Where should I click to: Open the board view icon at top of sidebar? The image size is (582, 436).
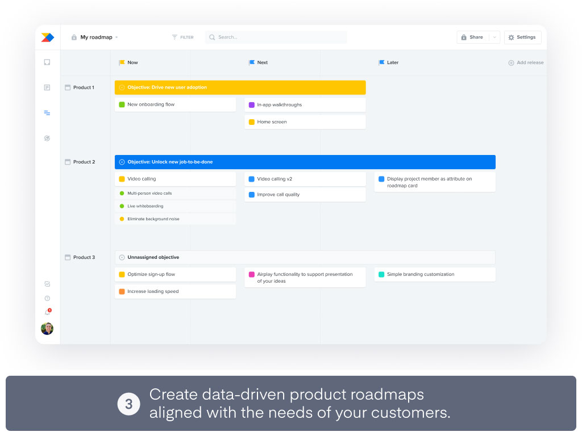pyautogui.click(x=47, y=62)
